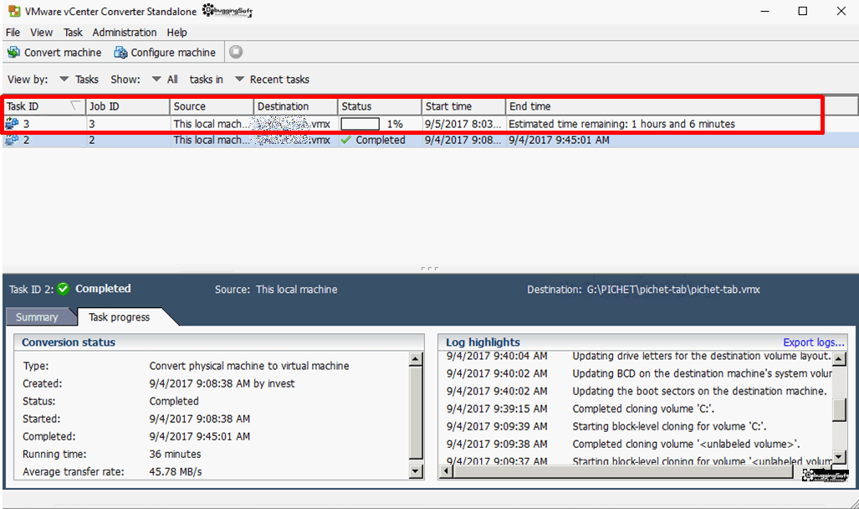The width and height of the screenshot is (859, 509).
Task: Click the Conversion status panel title
Action: 69,342
